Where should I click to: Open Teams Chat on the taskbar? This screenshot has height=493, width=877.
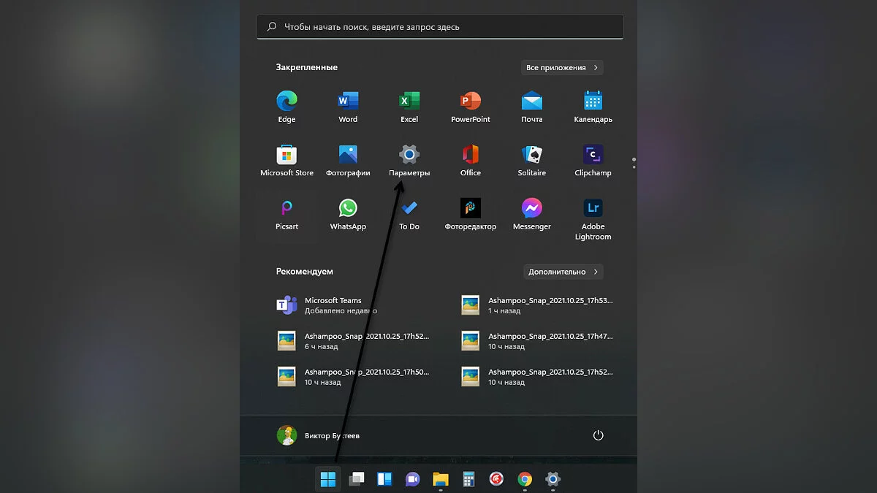tap(412, 479)
